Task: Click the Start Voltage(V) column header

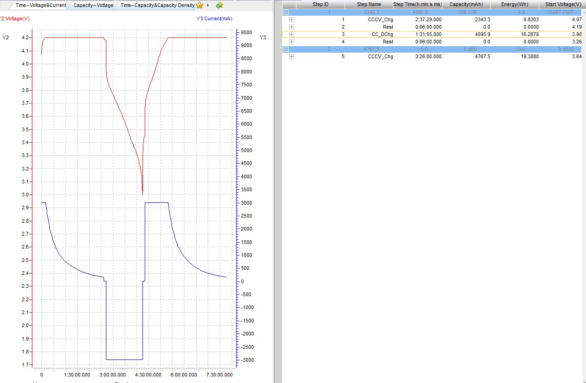Action: (x=563, y=4)
